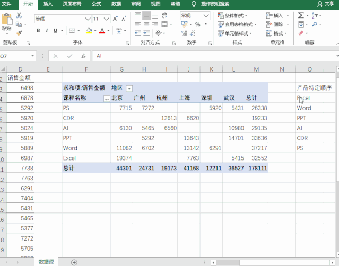Toggle bottom vertical alignment
This screenshot has height=266, width=339.
tap(155, 16)
